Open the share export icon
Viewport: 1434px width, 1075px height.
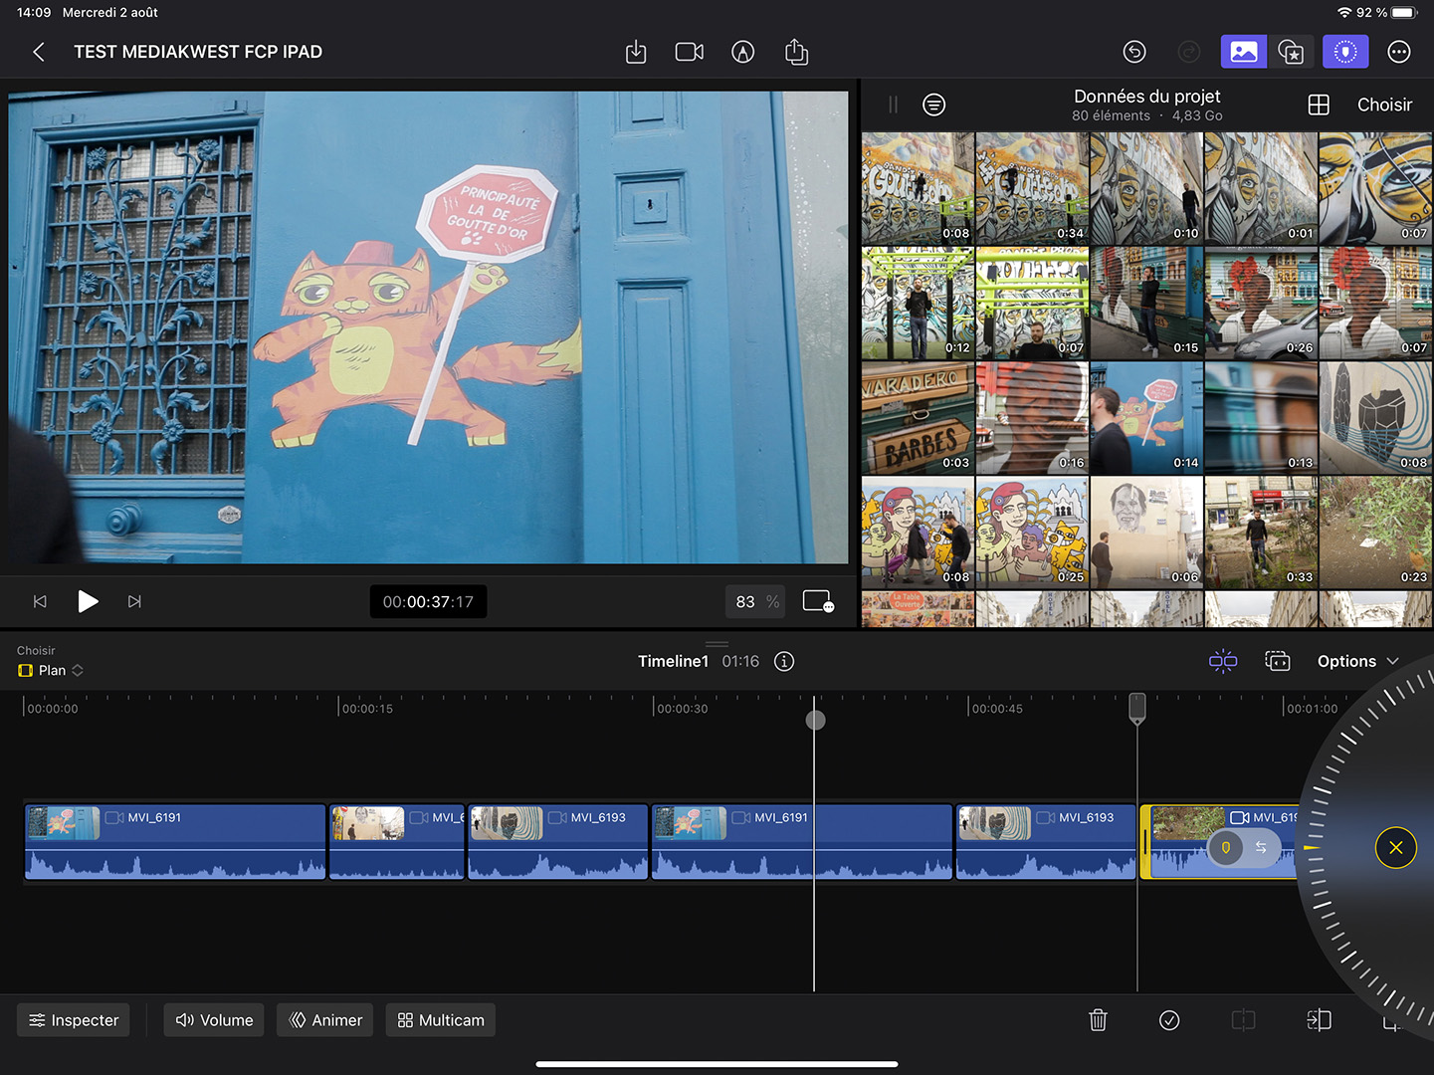click(x=796, y=52)
